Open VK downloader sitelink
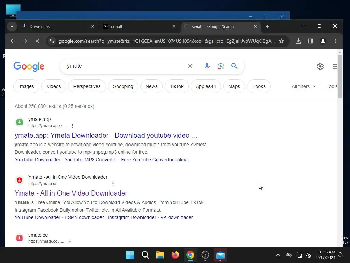This screenshot has height=263, width=350. (177, 217)
